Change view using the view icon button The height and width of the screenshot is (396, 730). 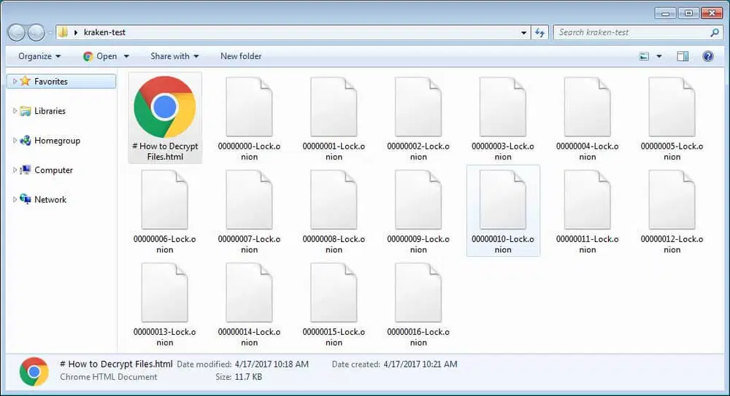(x=644, y=56)
